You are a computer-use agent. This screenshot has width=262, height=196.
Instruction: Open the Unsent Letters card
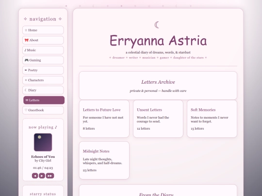tap(158, 119)
